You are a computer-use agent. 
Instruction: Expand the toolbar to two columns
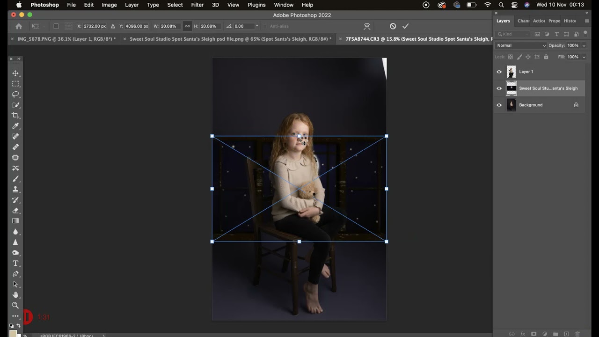pyautogui.click(x=19, y=59)
